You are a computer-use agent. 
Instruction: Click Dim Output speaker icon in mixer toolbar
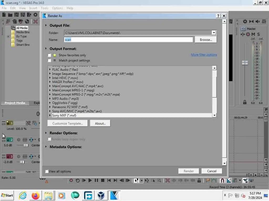tap(258, 21)
